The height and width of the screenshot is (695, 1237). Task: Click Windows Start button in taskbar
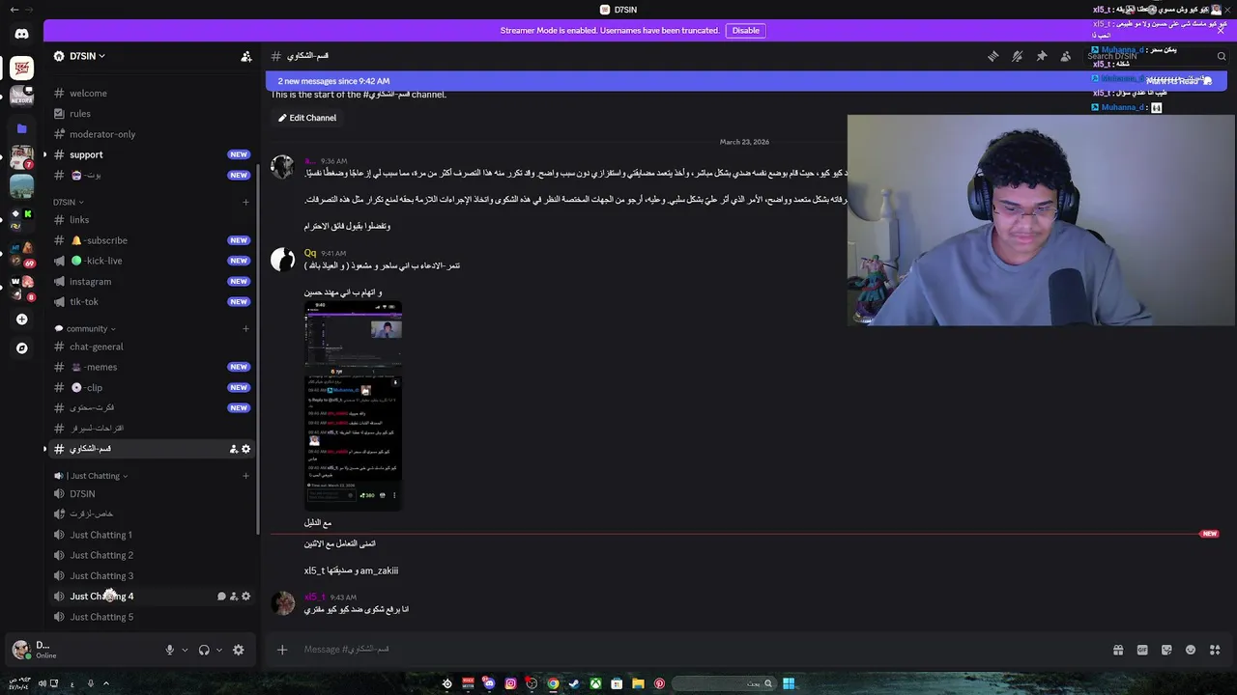click(x=789, y=683)
